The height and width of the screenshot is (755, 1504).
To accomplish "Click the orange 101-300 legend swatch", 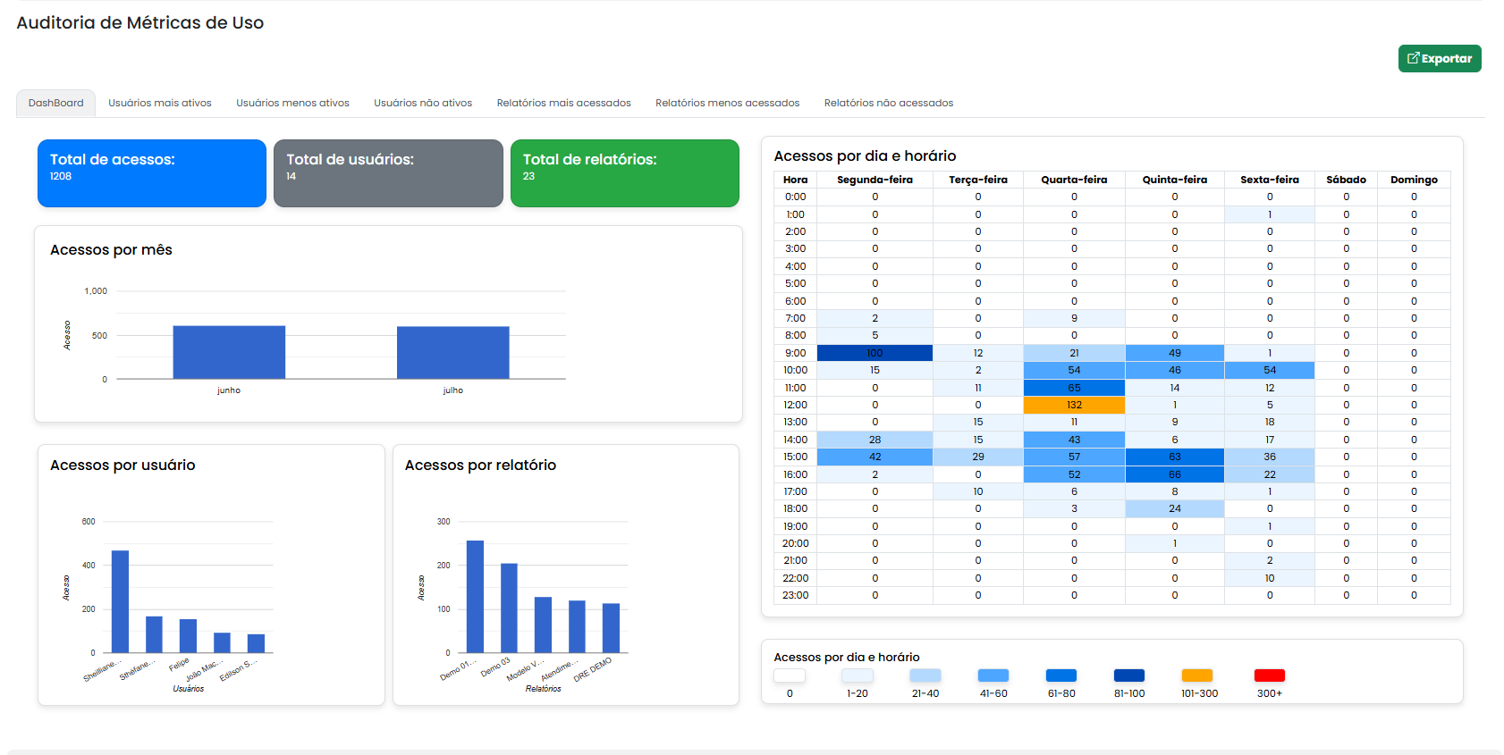I will click(x=1196, y=675).
